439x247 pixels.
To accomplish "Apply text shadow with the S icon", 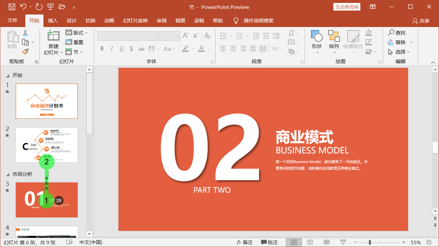I will (x=131, y=49).
